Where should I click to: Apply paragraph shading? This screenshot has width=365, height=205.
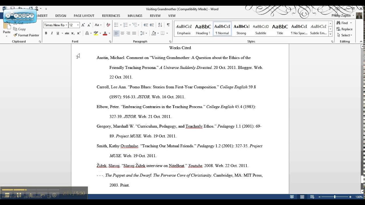pyautogui.click(x=154, y=33)
